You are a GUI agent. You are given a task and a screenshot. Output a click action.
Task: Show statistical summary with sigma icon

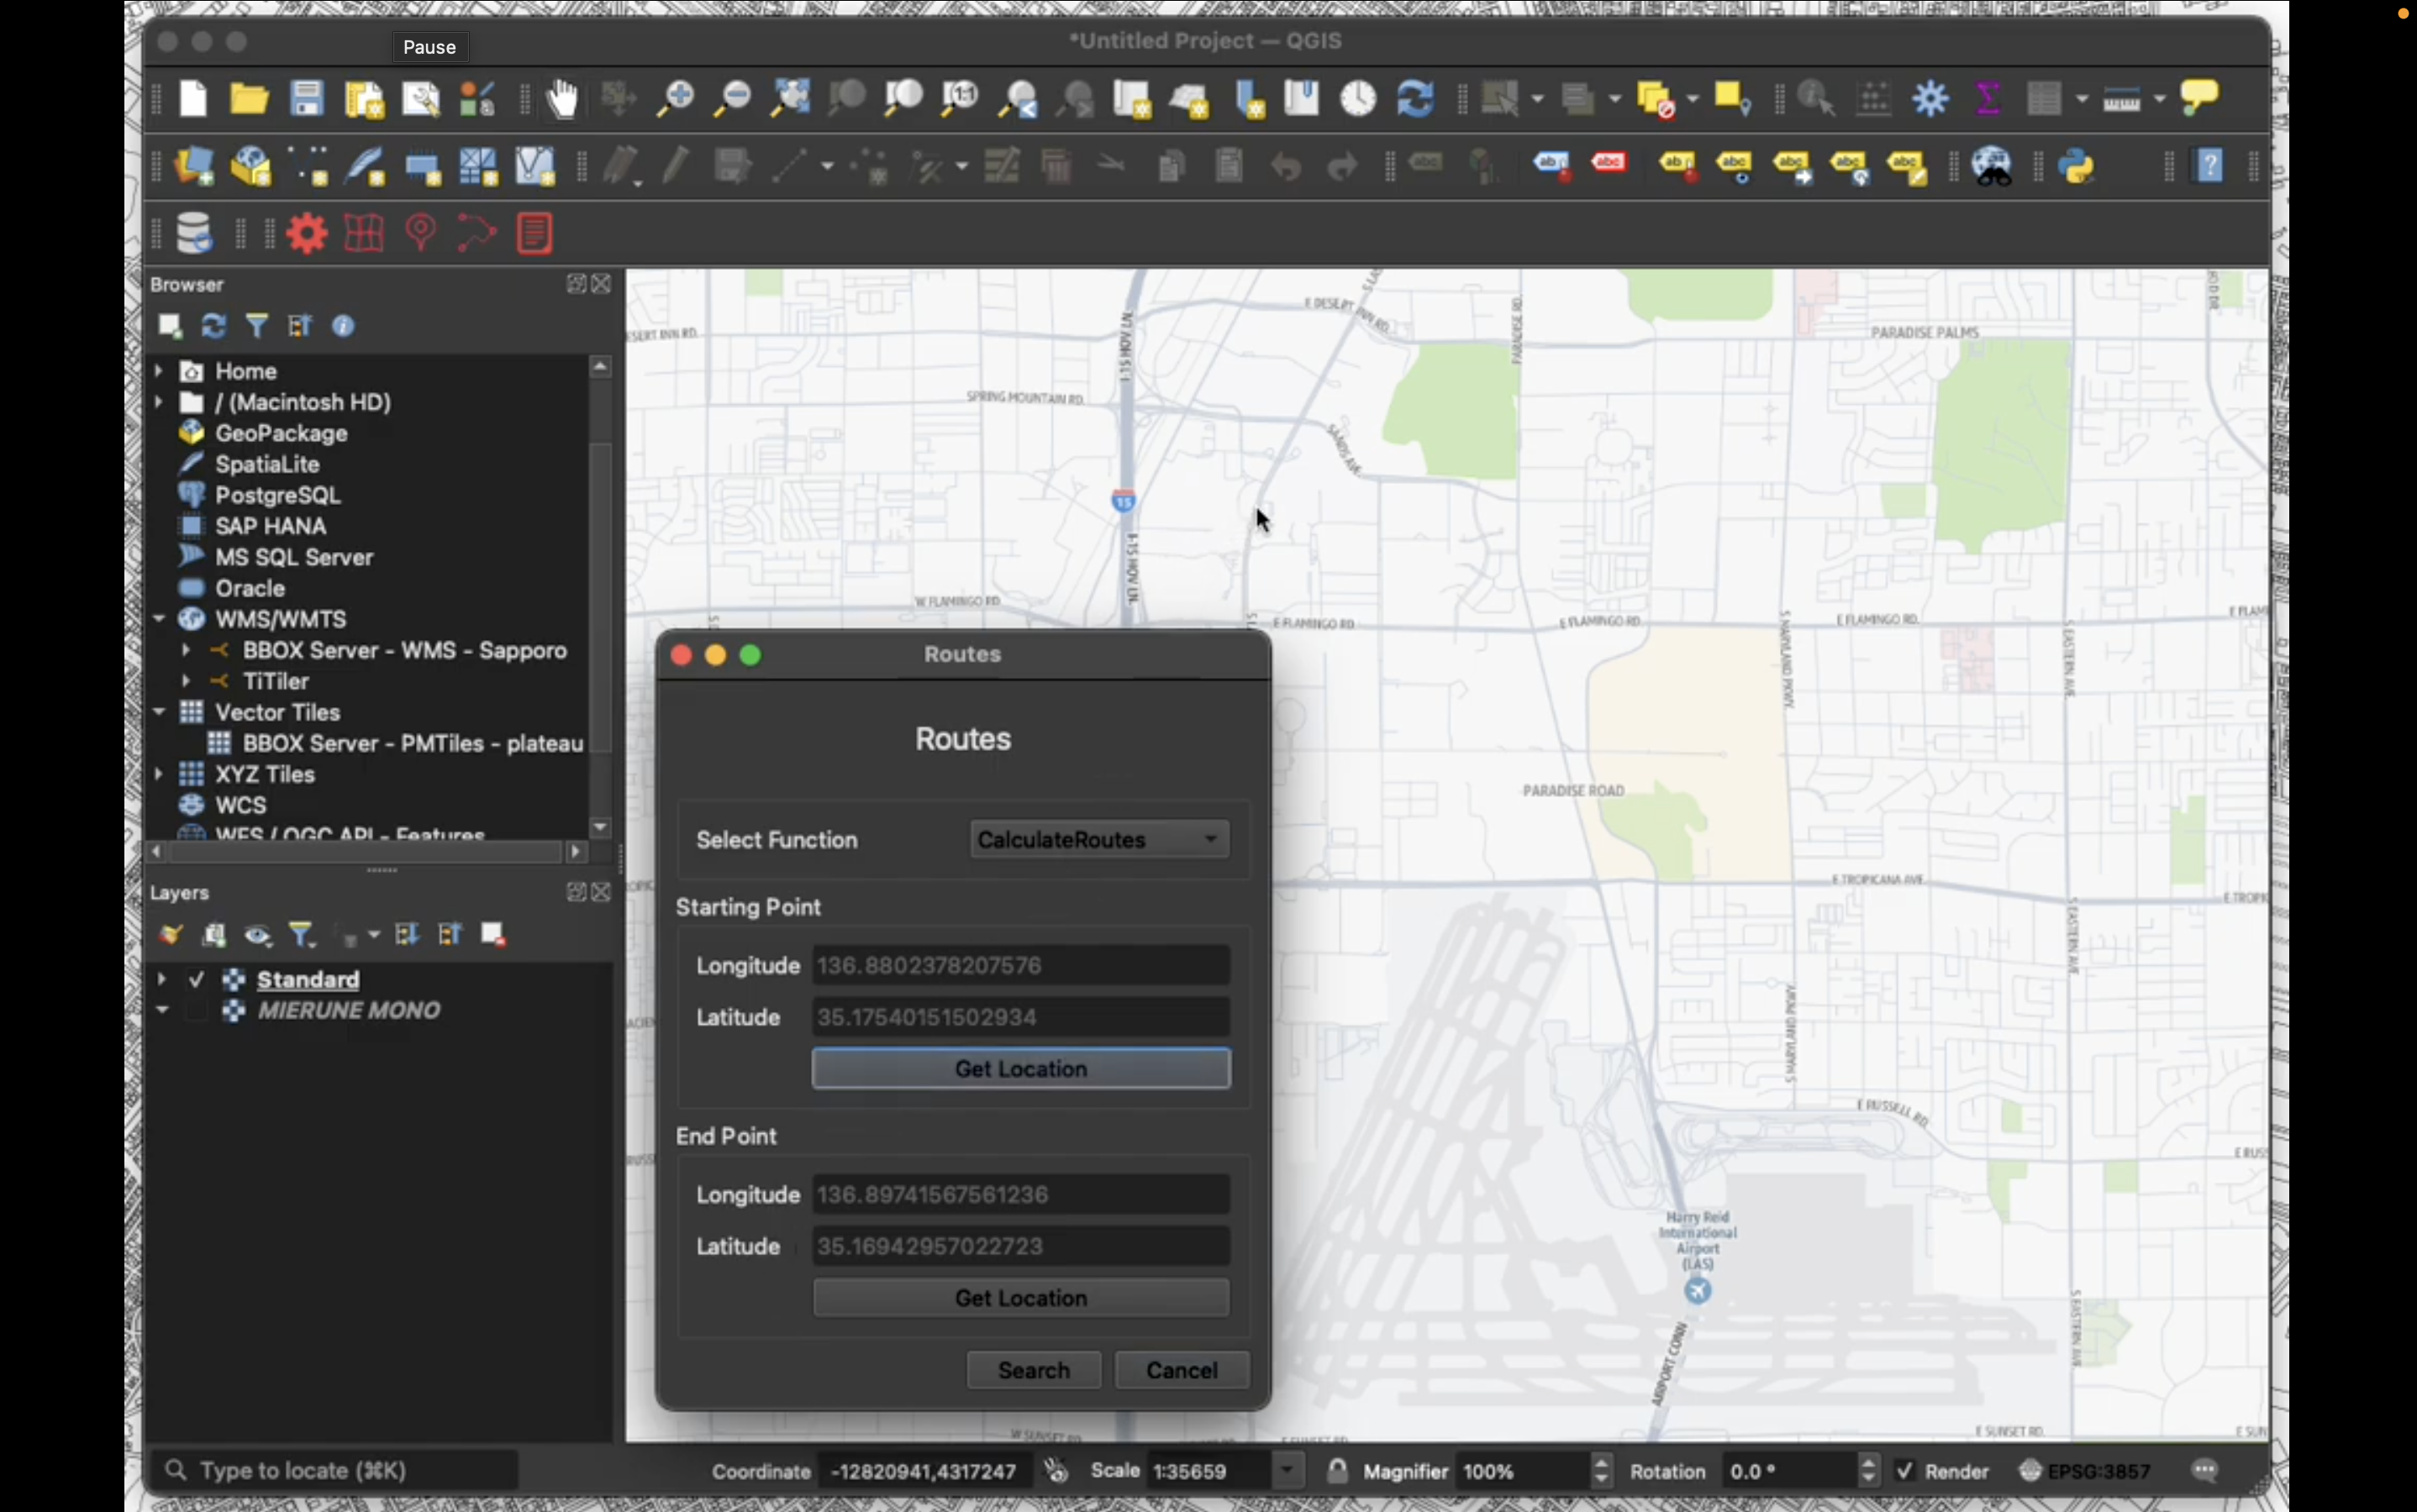pos(1989,98)
